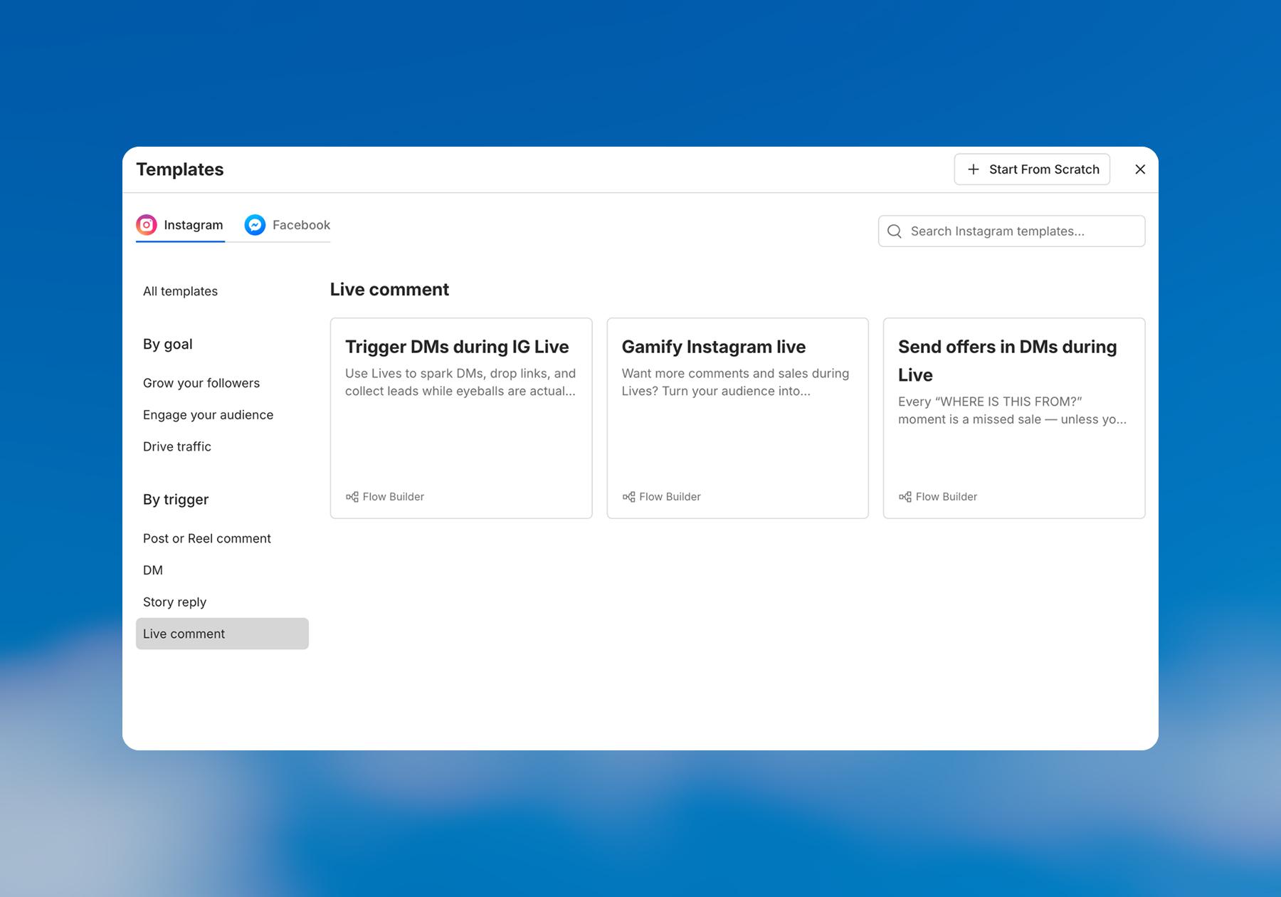
Task: Click the 'Templates' dialog title
Action: coord(180,169)
